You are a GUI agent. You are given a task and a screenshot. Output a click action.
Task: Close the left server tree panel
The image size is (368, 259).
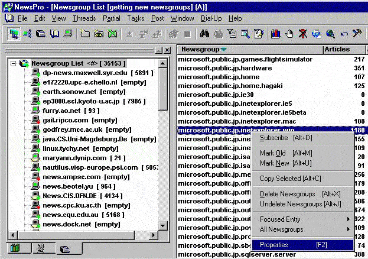[x=167, y=50]
